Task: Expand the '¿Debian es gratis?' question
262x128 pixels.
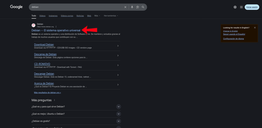Action: click(x=118, y=121)
